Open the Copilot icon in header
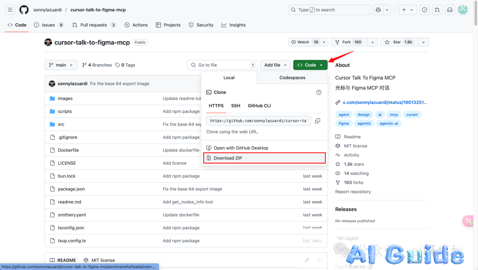 [378, 10]
